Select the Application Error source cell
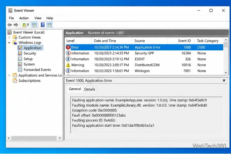This screenshot has width=231, height=154. (147, 47)
